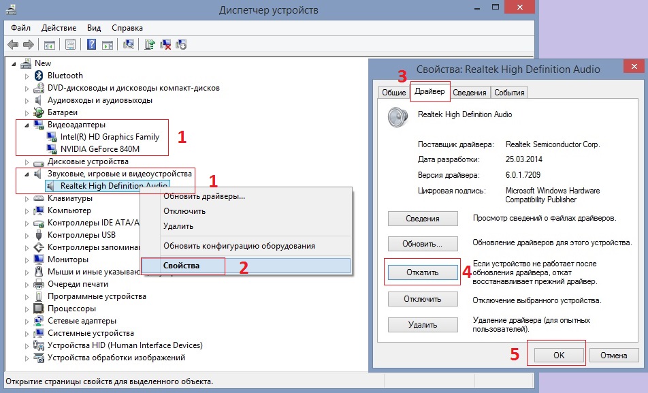Click the Удалить button in properties dialog
This screenshot has height=393, width=648.
[422, 325]
